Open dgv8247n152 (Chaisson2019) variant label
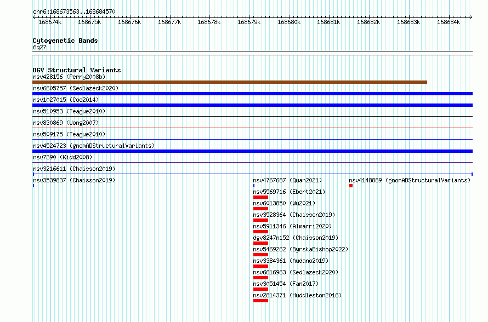 tap(296, 238)
